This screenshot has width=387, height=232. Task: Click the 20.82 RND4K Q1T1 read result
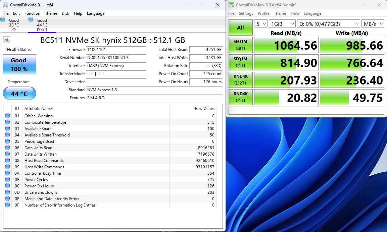point(286,97)
